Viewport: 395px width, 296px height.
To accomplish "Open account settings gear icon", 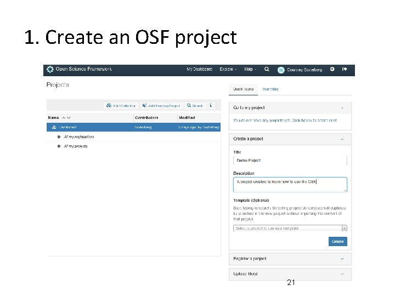I will click(x=332, y=70).
